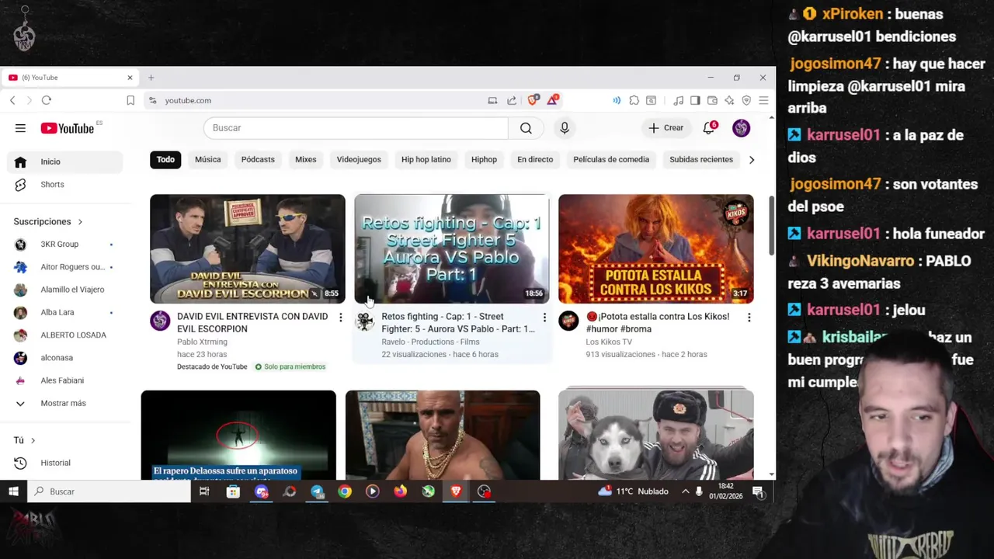
Task: Open options for Potota estalla video
Action: (x=749, y=318)
